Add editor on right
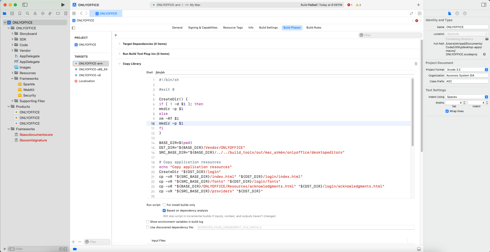490x252 pixels. coord(420,14)
